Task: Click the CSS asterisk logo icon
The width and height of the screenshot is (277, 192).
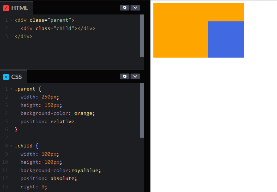Action: [6, 77]
